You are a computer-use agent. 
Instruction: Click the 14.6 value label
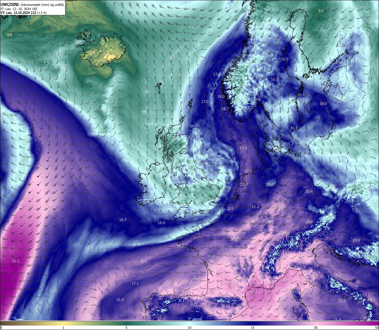pos(339,62)
